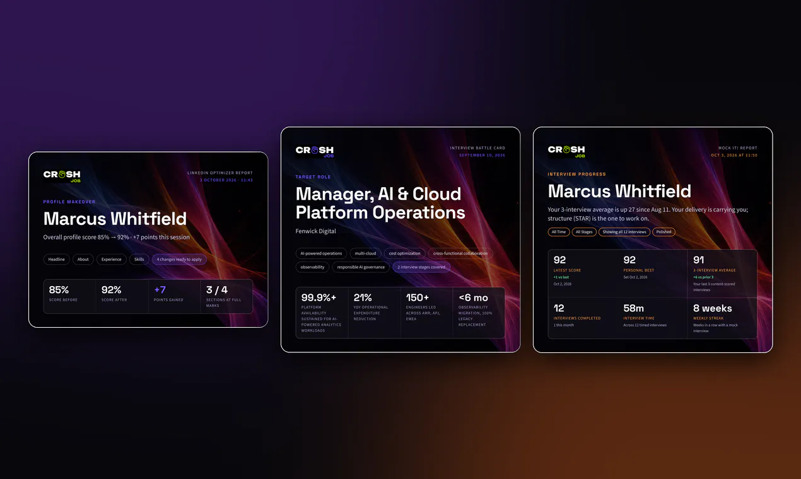Click the 'Interview Battle Card' label
The image size is (801, 479).
[x=477, y=148]
